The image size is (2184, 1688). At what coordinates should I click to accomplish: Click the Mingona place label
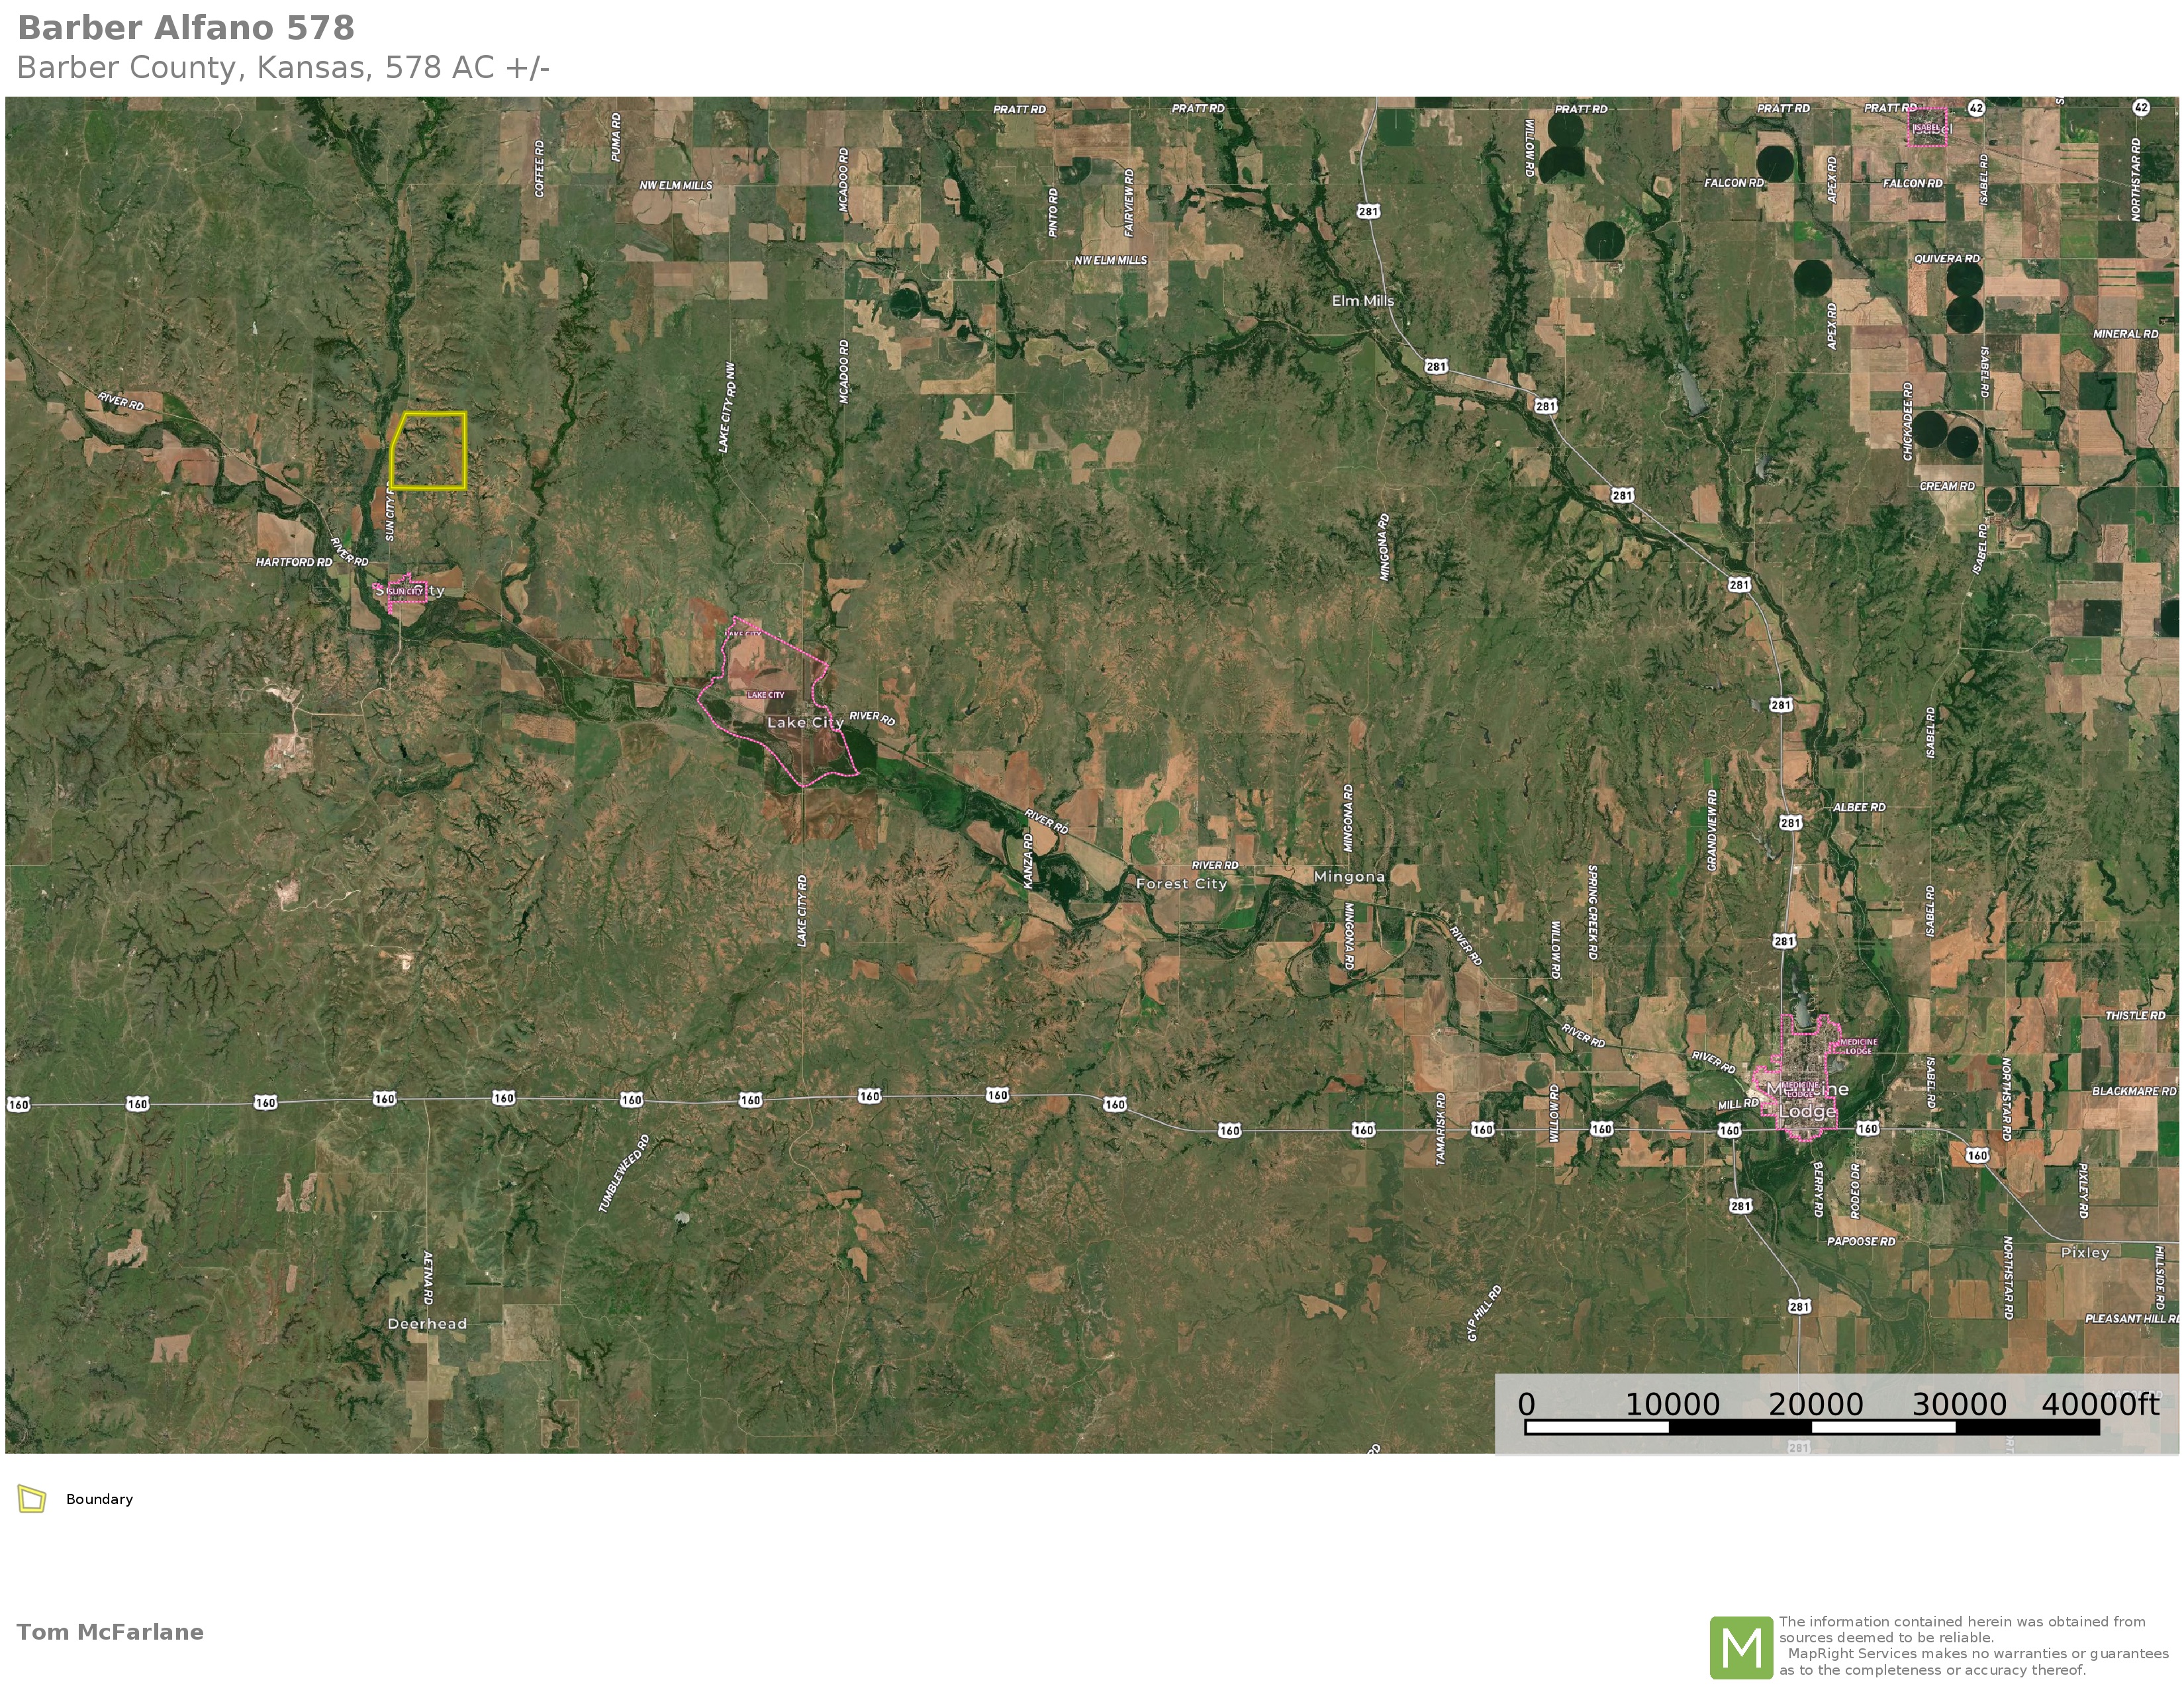click(1349, 877)
